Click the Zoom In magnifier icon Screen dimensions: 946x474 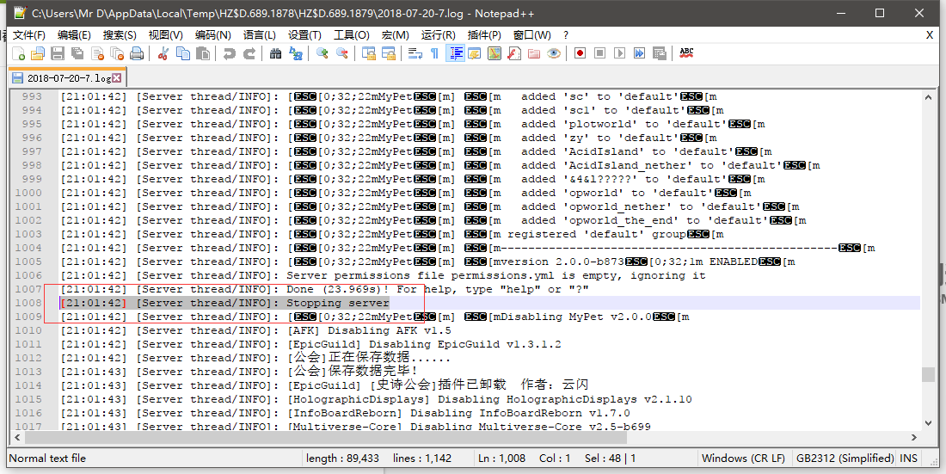pos(322,53)
